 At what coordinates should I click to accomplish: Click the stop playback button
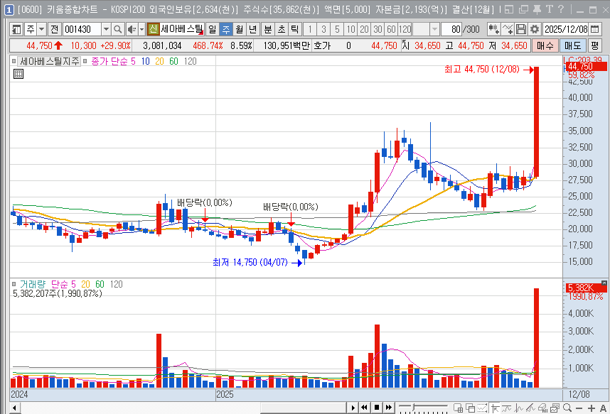(377, 408)
